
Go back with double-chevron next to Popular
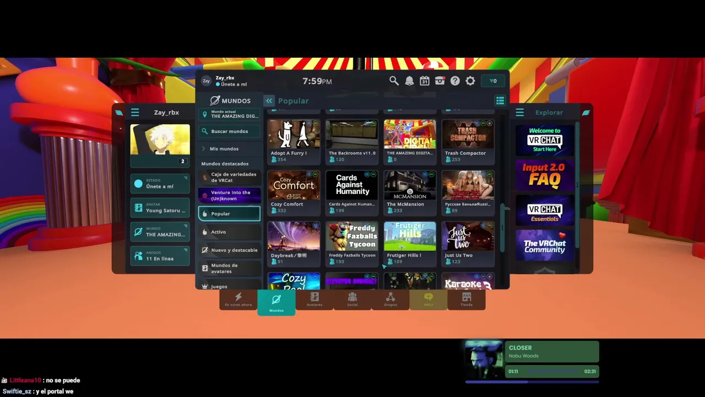[x=269, y=101]
